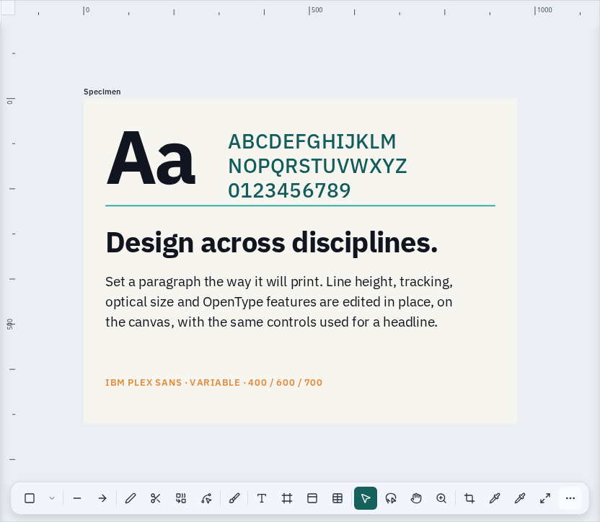Screen dimensions: 600x522
Task: Select the path node edit tool
Action: (206, 498)
